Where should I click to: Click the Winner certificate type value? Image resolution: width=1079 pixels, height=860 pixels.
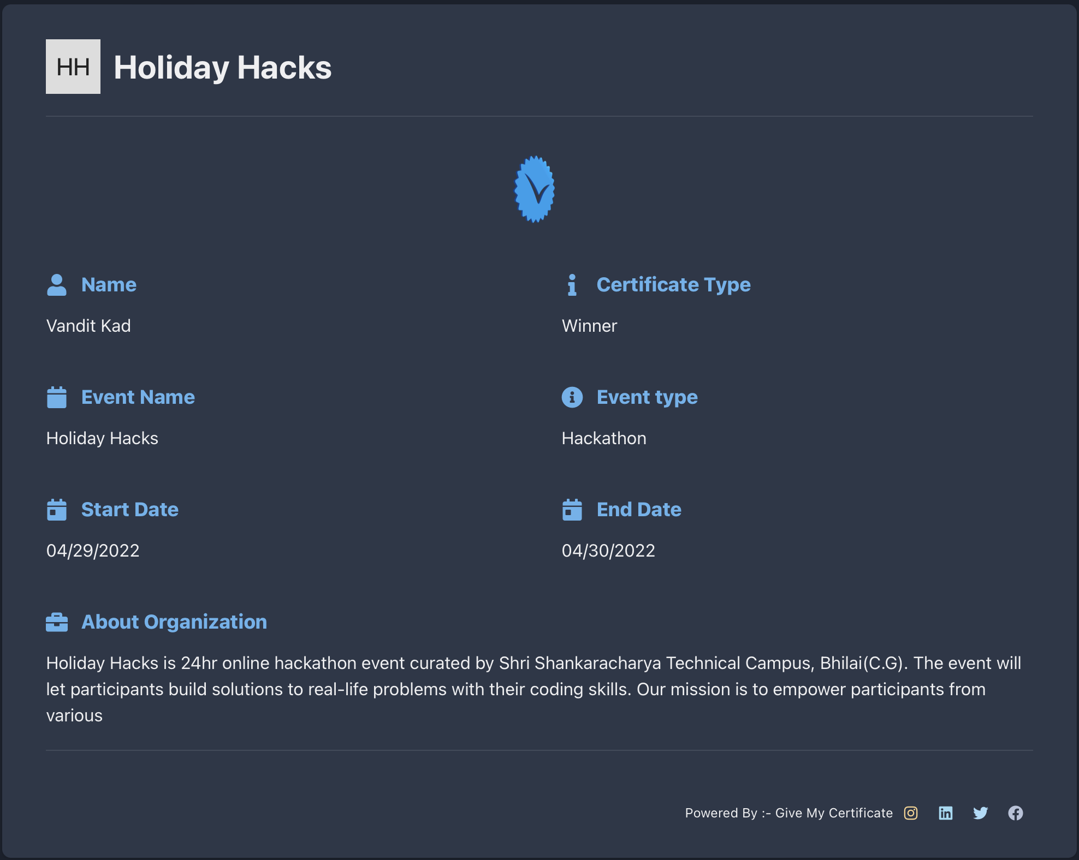[x=590, y=326]
